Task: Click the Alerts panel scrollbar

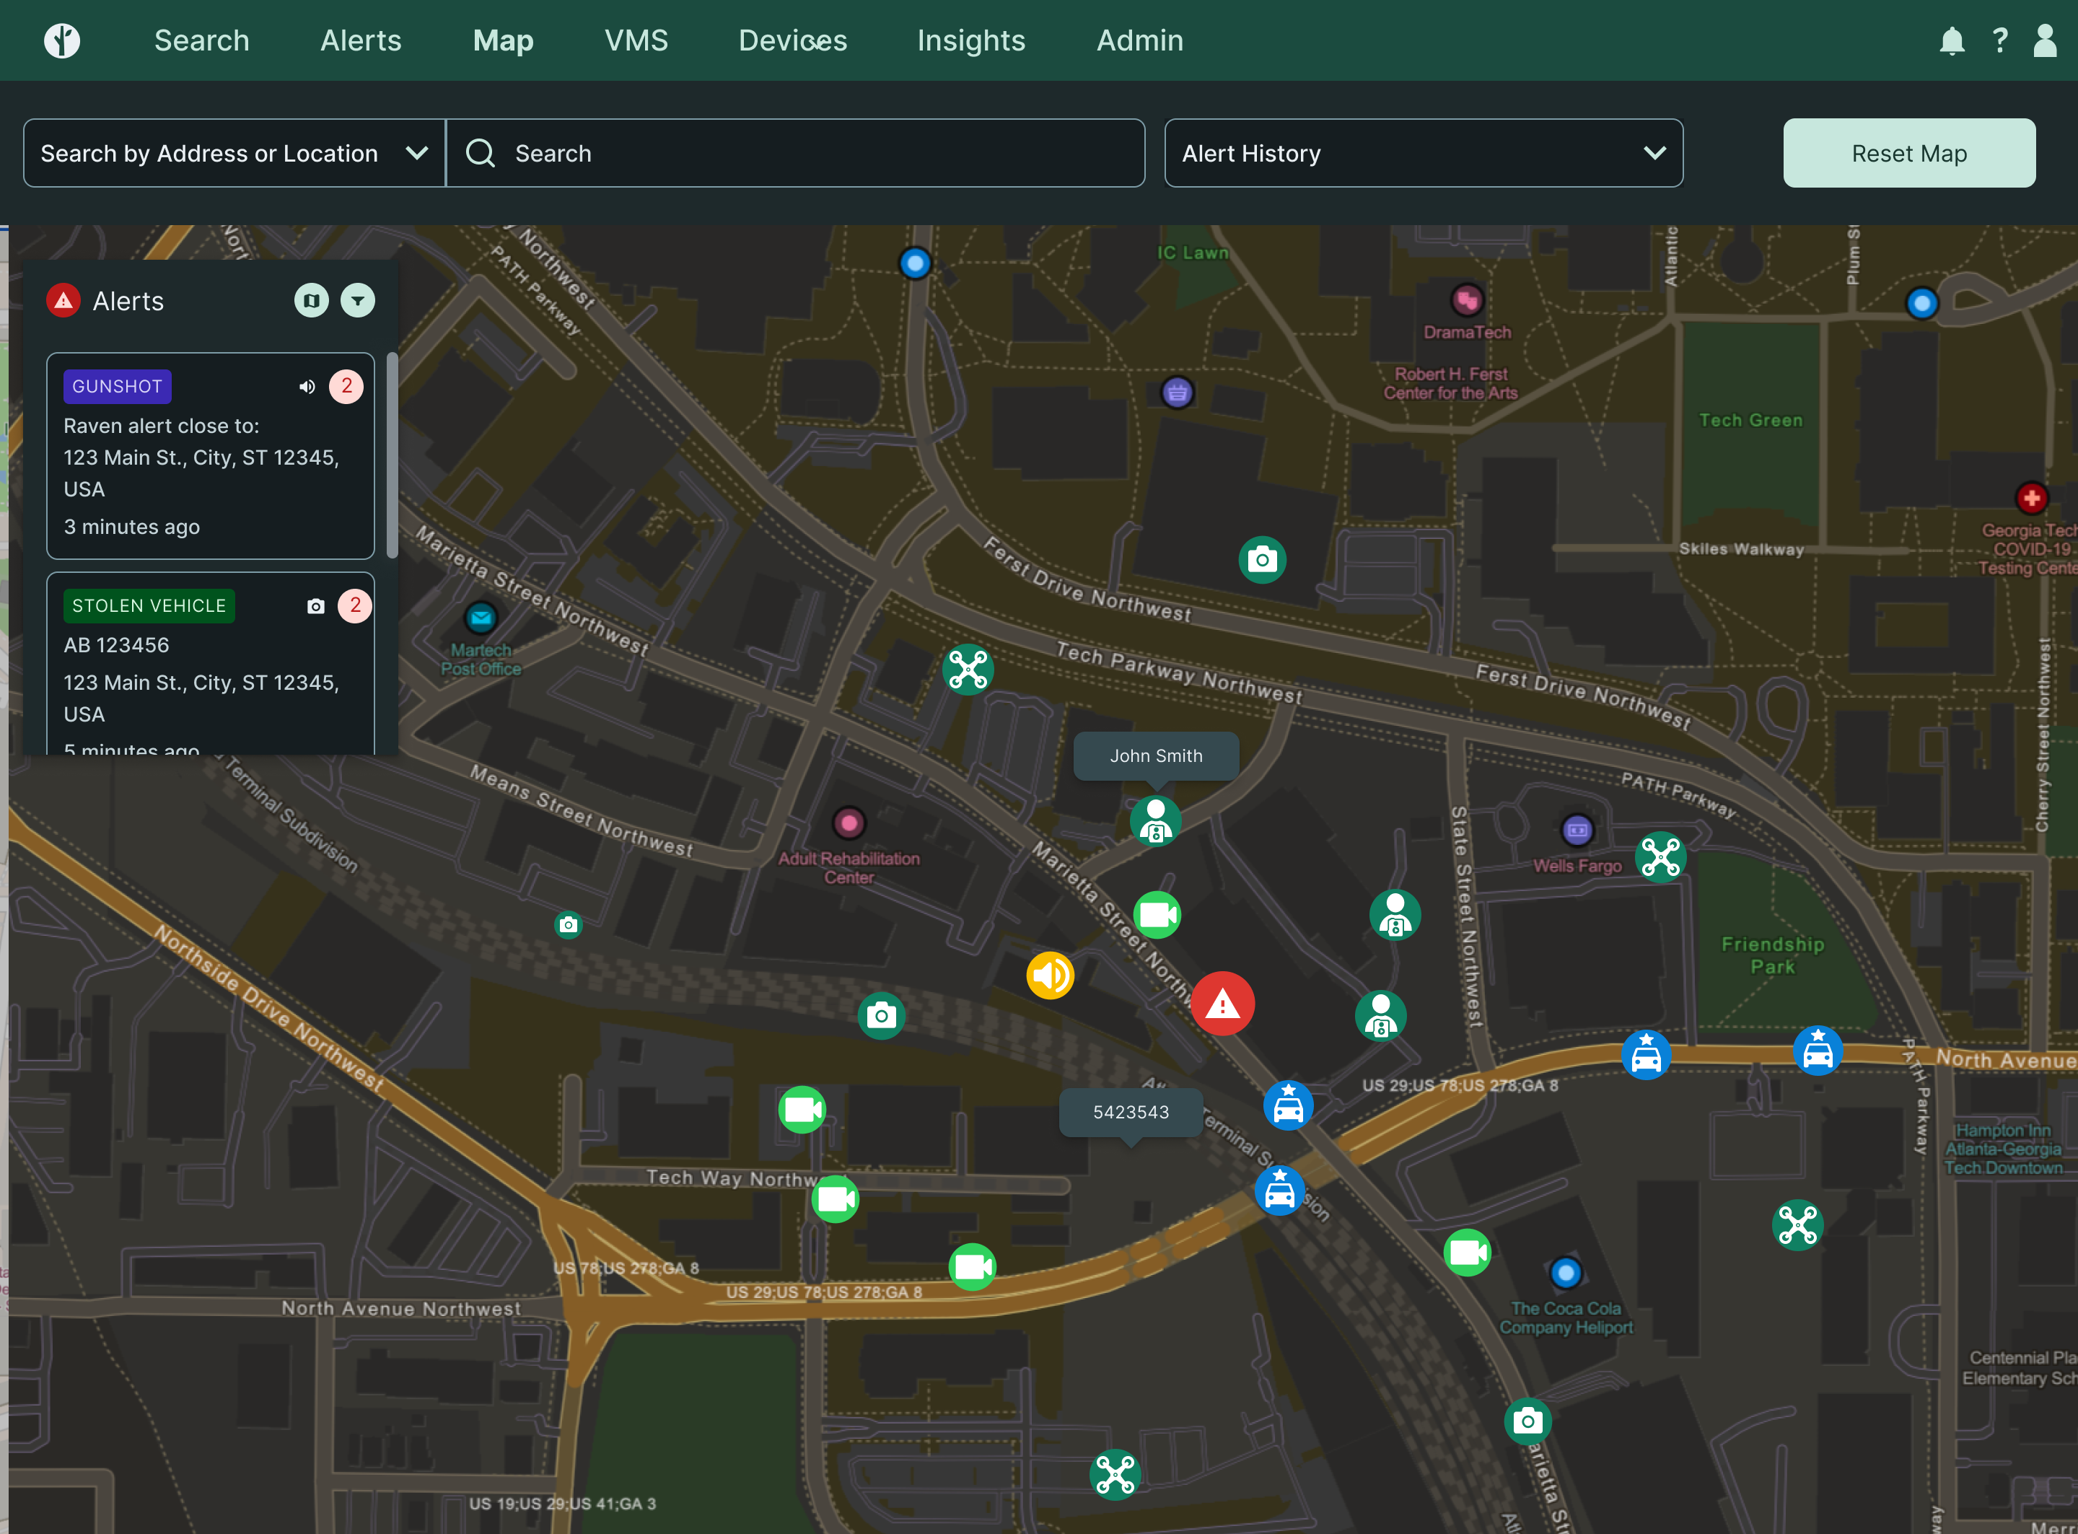Action: tap(392, 455)
